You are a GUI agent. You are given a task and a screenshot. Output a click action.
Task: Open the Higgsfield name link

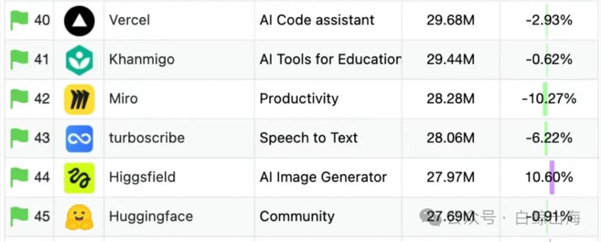pos(142,177)
